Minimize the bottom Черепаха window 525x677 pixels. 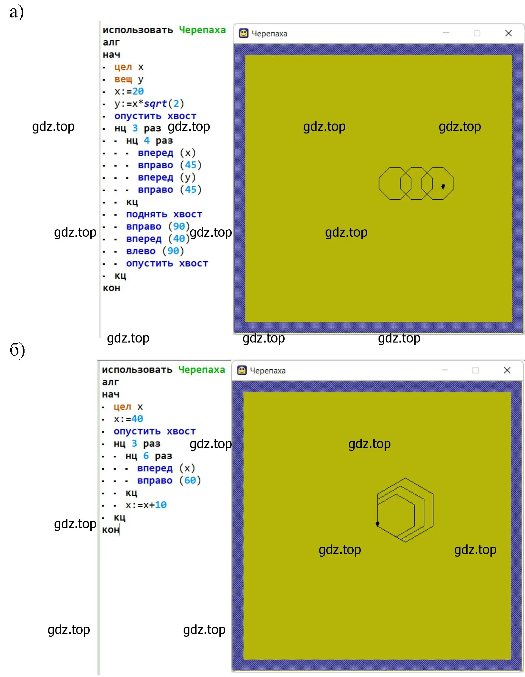445,370
